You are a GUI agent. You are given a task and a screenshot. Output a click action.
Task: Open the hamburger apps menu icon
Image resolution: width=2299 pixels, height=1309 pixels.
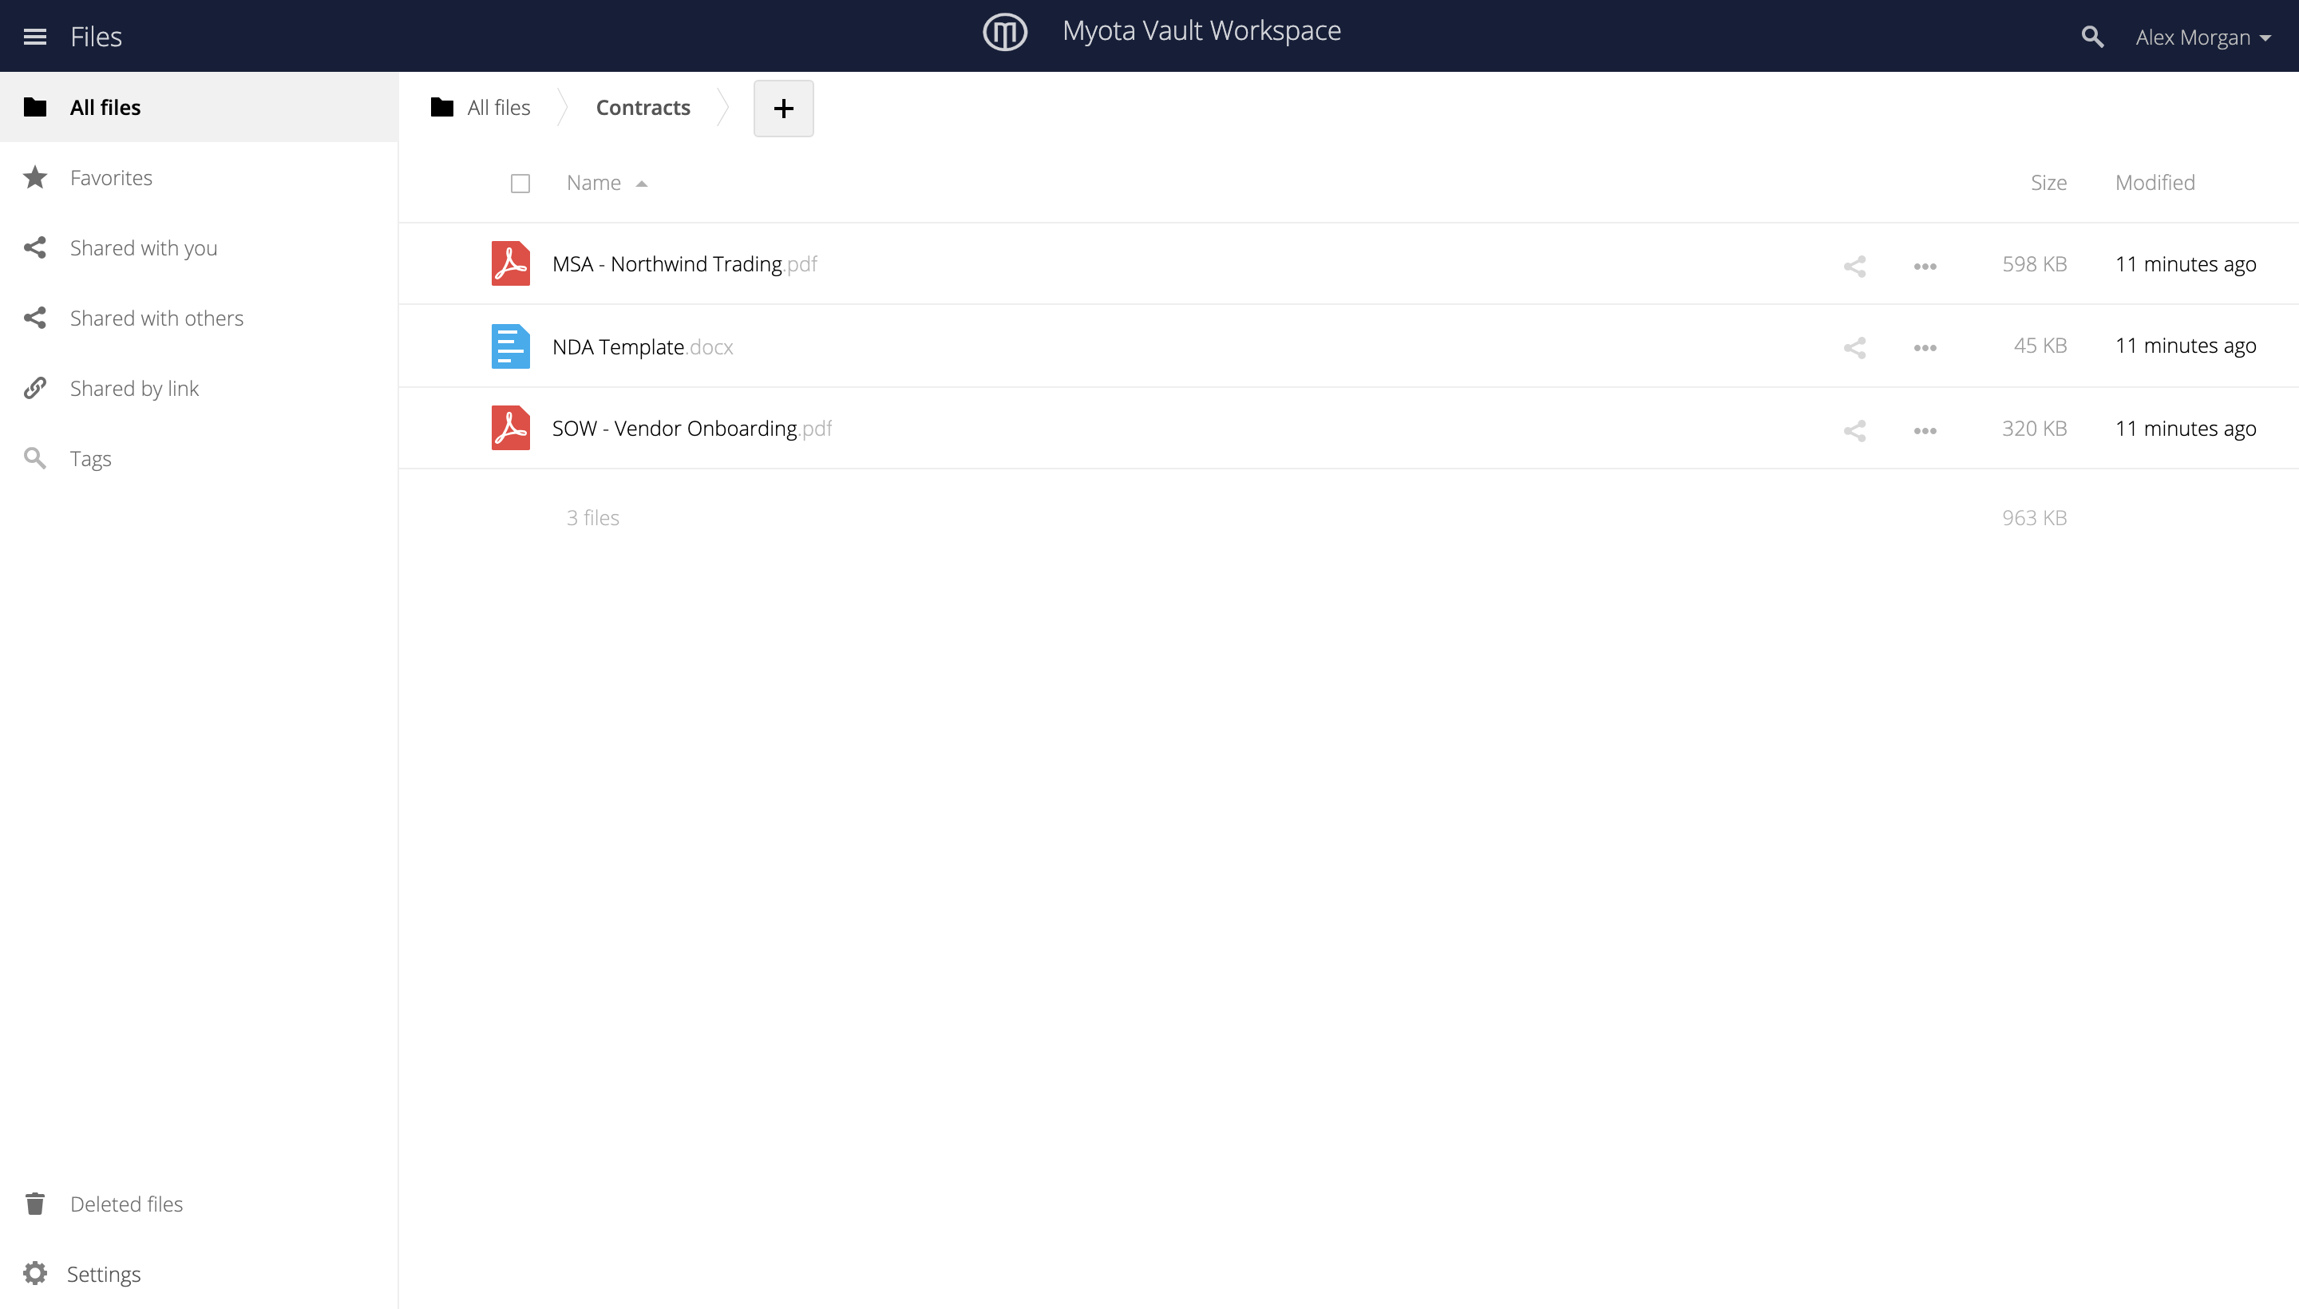click(35, 37)
